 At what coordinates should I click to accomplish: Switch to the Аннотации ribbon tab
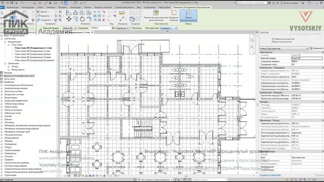click(x=75, y=8)
